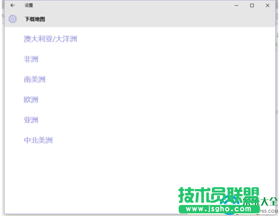Click the P85.COM text in the corner
The image size is (279, 216).
point(269,211)
